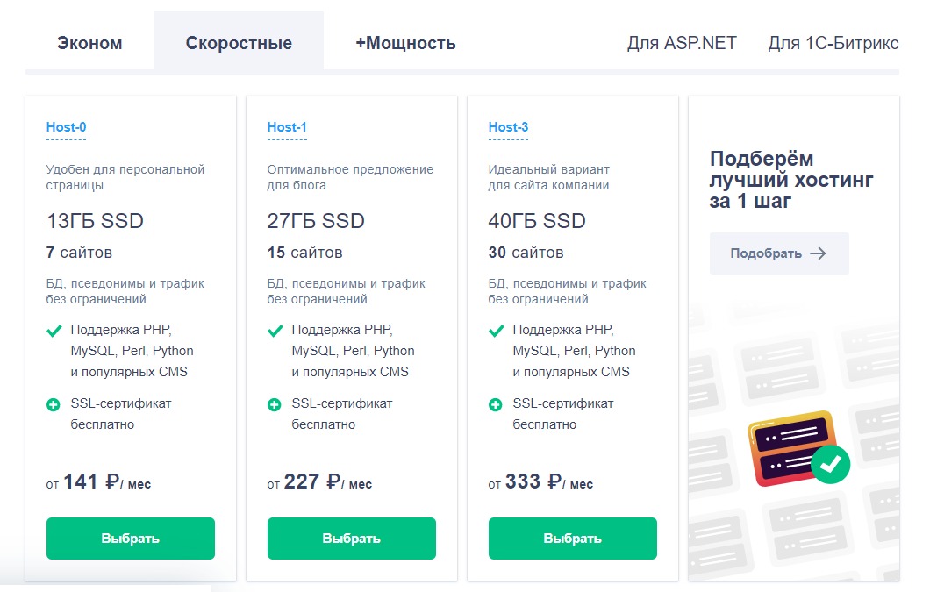Click PHP support checkmark in Host-1 card
Image resolution: width=930 pixels, height=592 pixels.
tap(275, 331)
